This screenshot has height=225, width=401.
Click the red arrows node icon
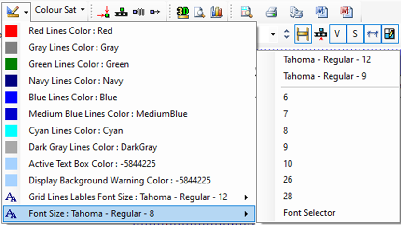pos(104,12)
